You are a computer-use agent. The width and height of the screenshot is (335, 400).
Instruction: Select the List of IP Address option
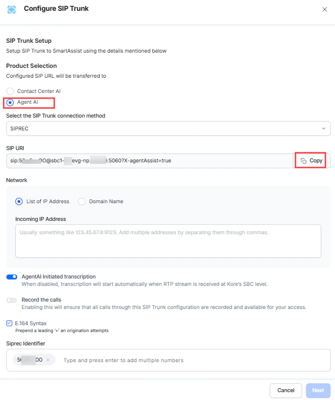[19, 201]
